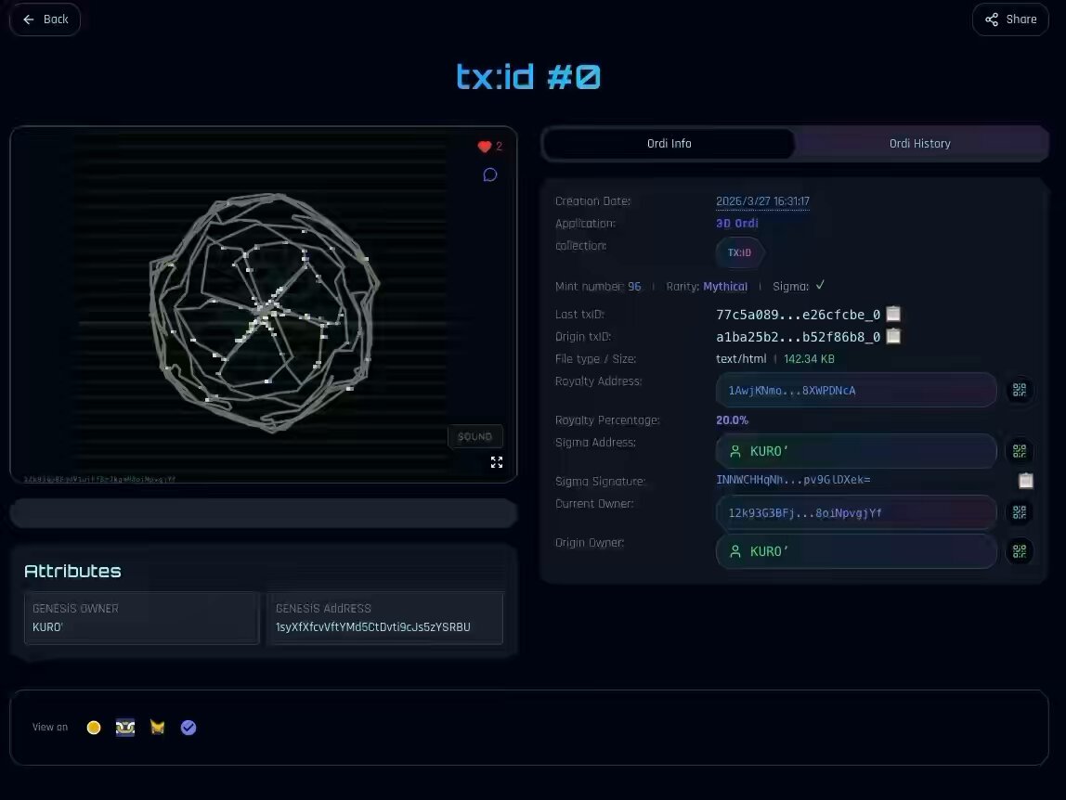Copy the Last txID value
Viewport: 1066px width, 800px height.
(x=893, y=314)
